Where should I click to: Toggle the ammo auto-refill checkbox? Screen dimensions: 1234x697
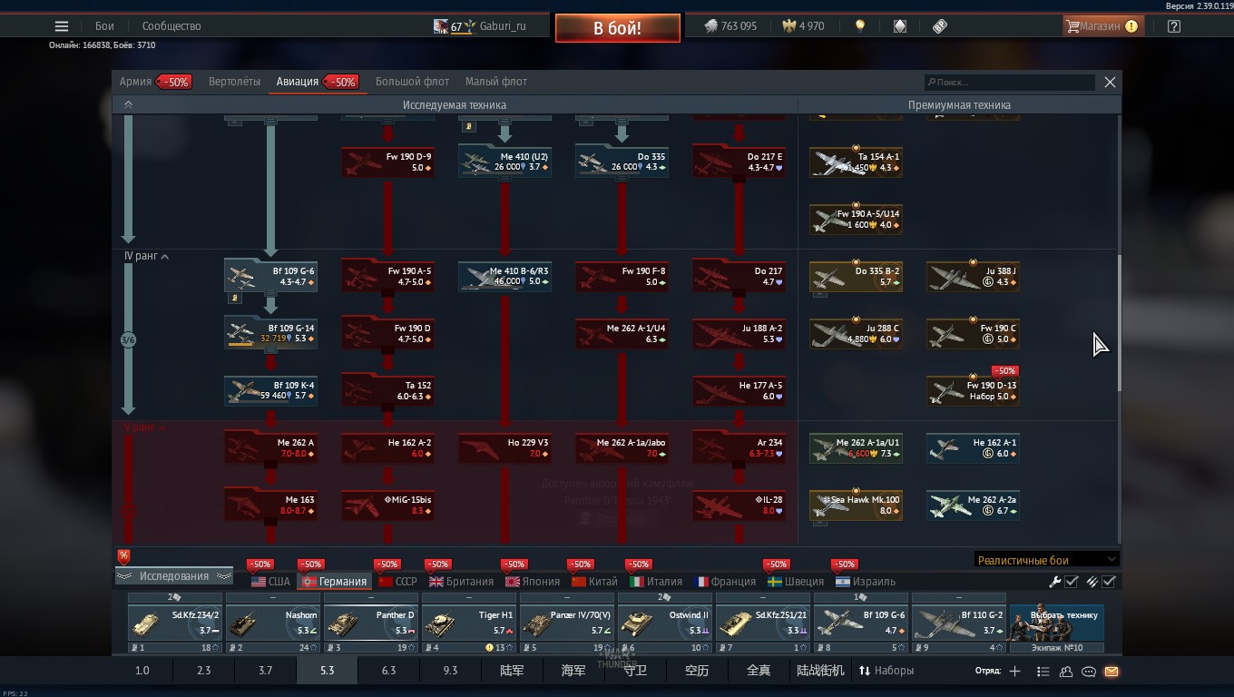tap(1109, 582)
